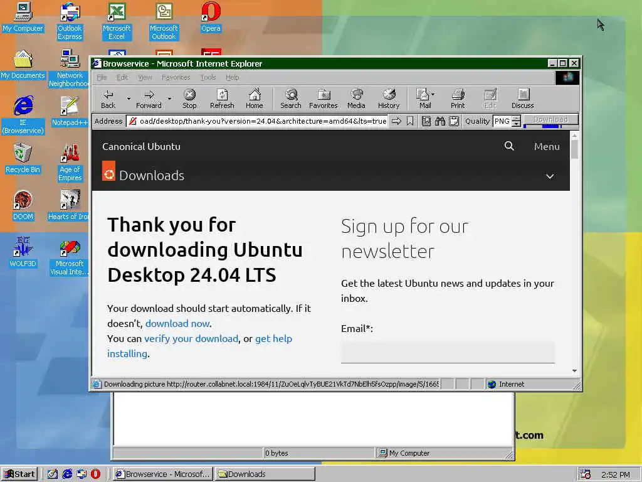Open the File menu
This screenshot has width=642, height=482.
point(102,77)
